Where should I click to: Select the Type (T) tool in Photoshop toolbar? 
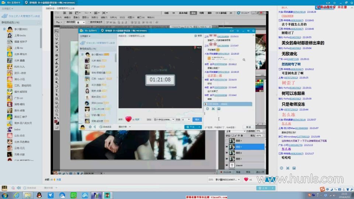(x=57, y=91)
